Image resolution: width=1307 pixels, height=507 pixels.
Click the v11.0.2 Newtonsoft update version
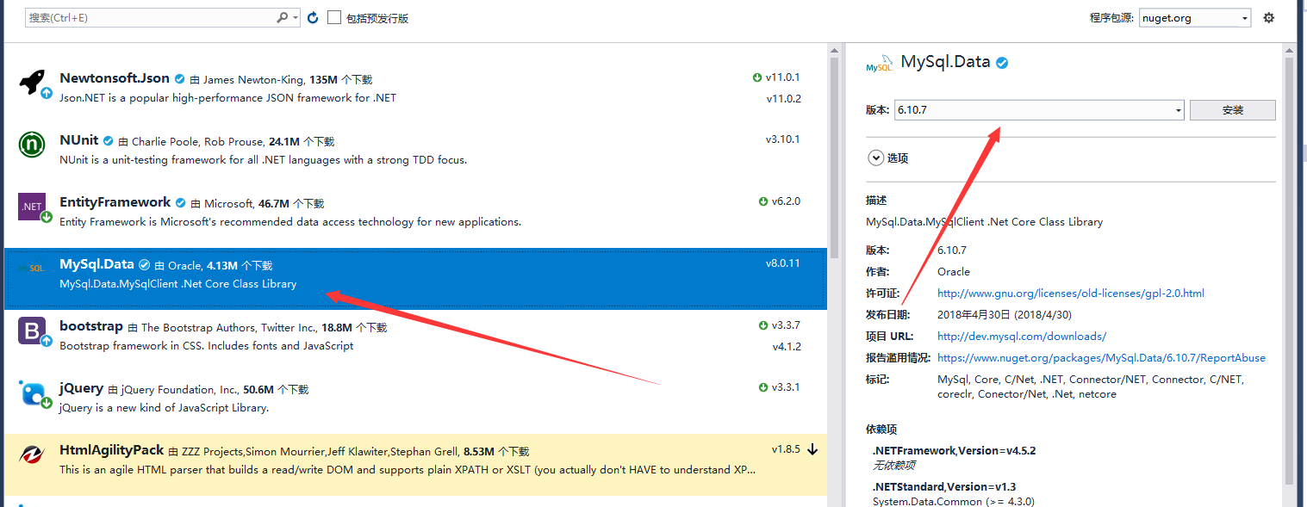(784, 98)
